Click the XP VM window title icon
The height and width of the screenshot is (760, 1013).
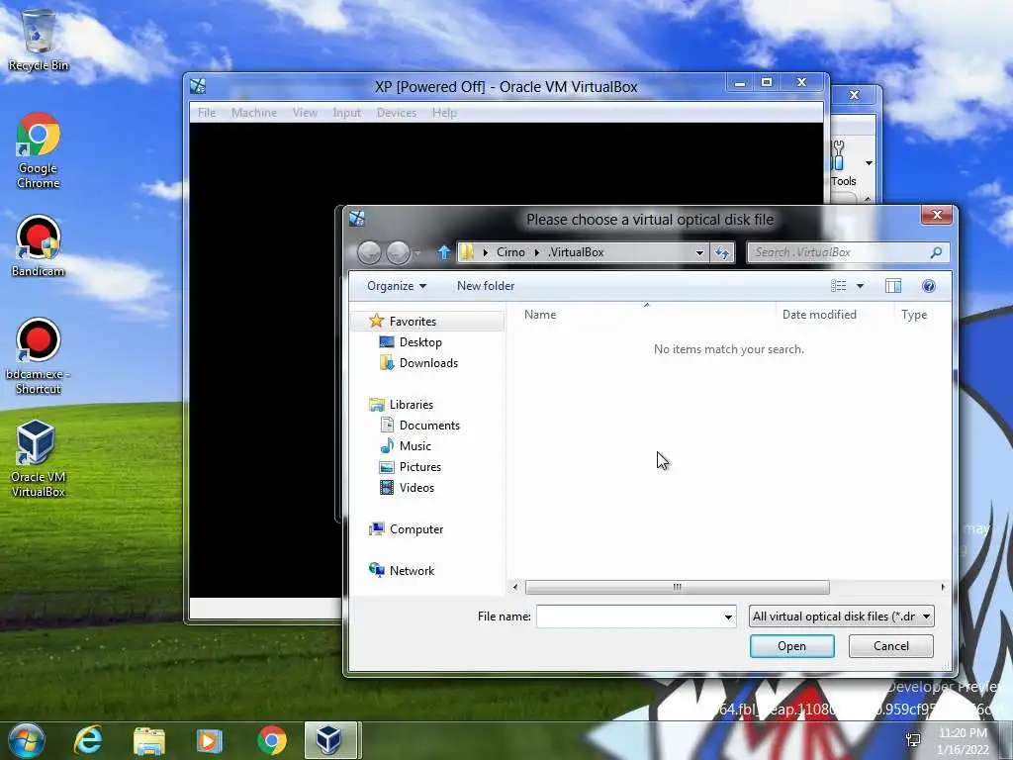pyautogui.click(x=198, y=86)
